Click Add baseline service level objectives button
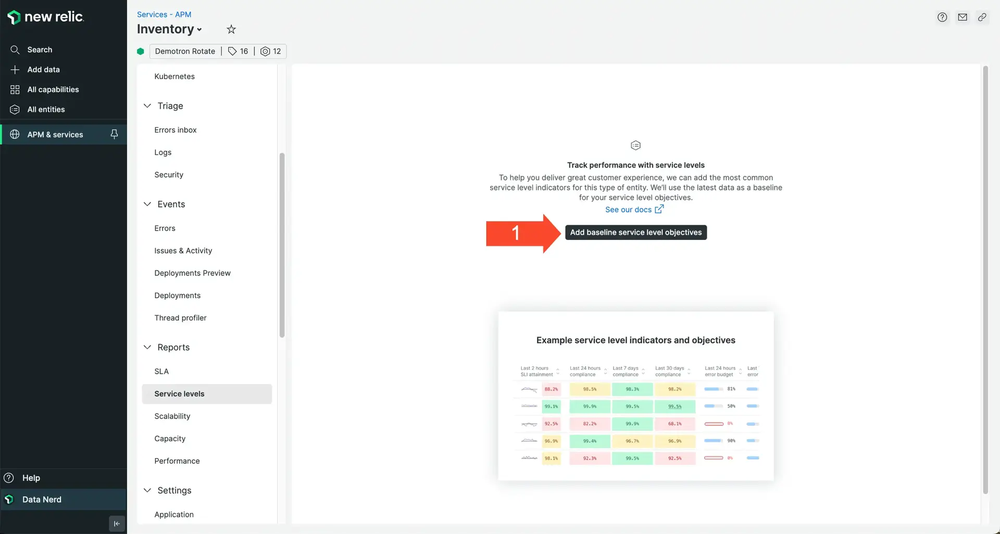This screenshot has height=534, width=1000. tap(635, 233)
